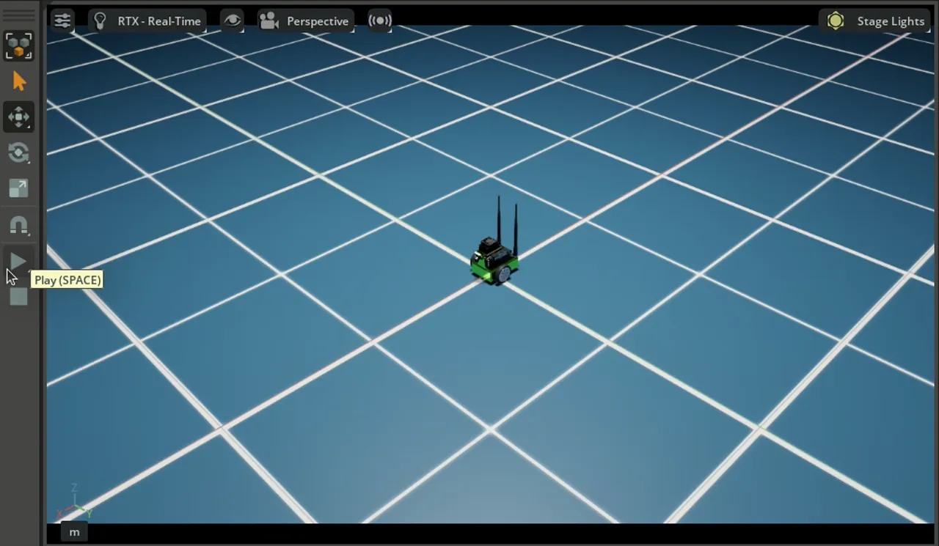Click the broadcast waypoint icon
The width and height of the screenshot is (939, 546).
tap(379, 21)
